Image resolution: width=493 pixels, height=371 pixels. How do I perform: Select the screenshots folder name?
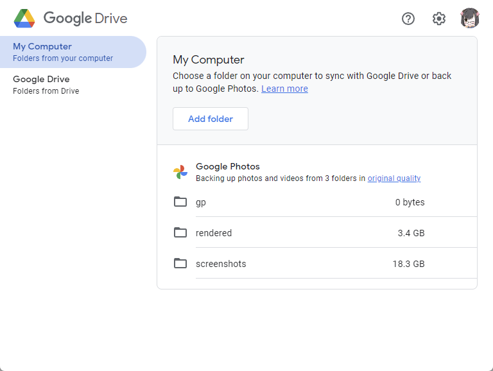pos(221,264)
